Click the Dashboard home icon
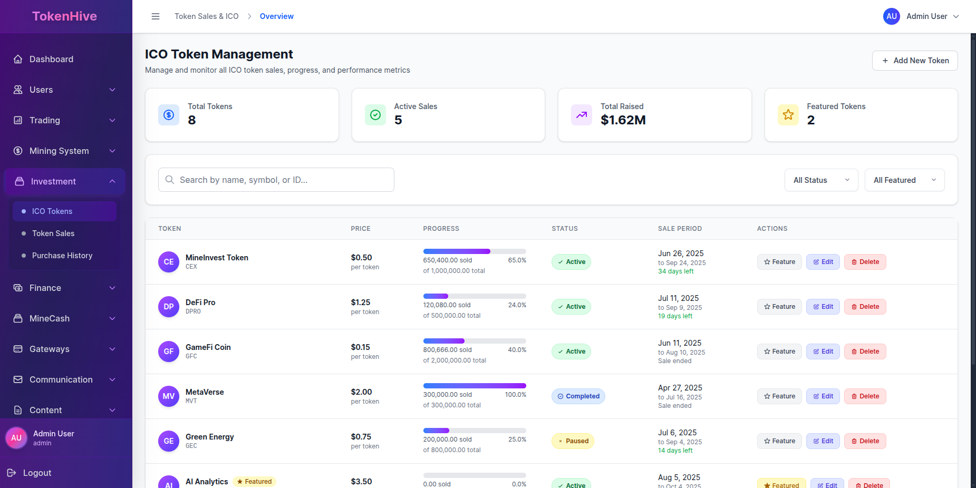 pos(18,59)
